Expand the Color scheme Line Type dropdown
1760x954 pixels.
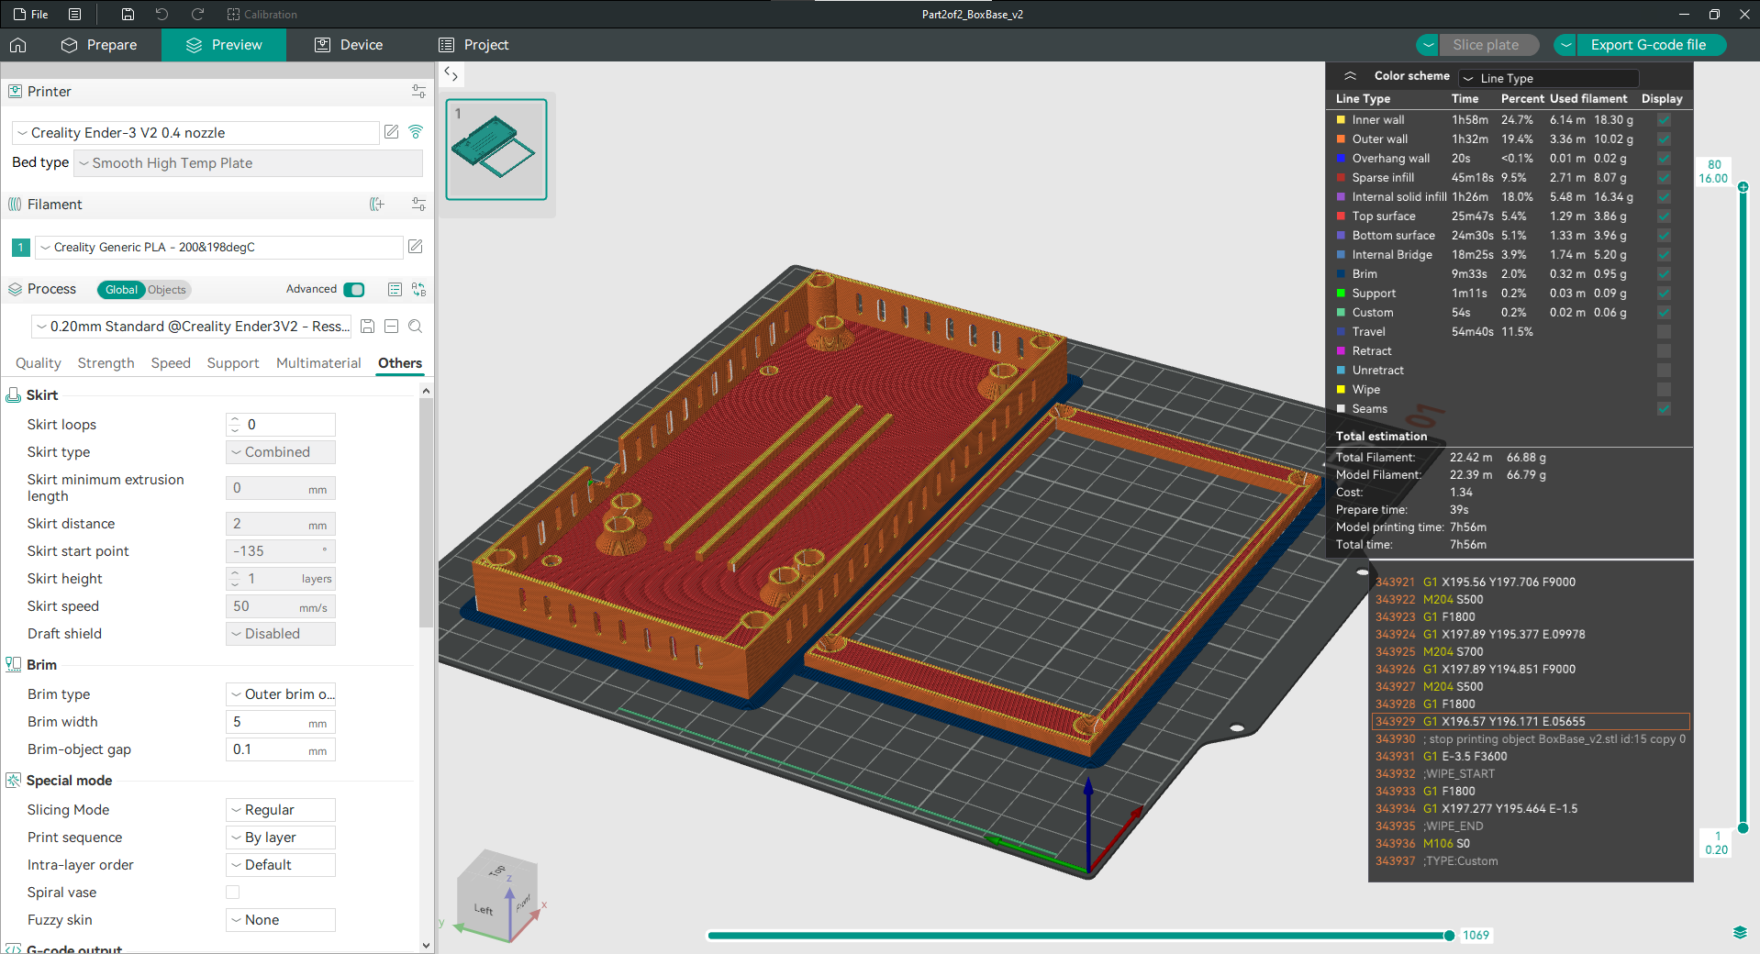click(1548, 78)
